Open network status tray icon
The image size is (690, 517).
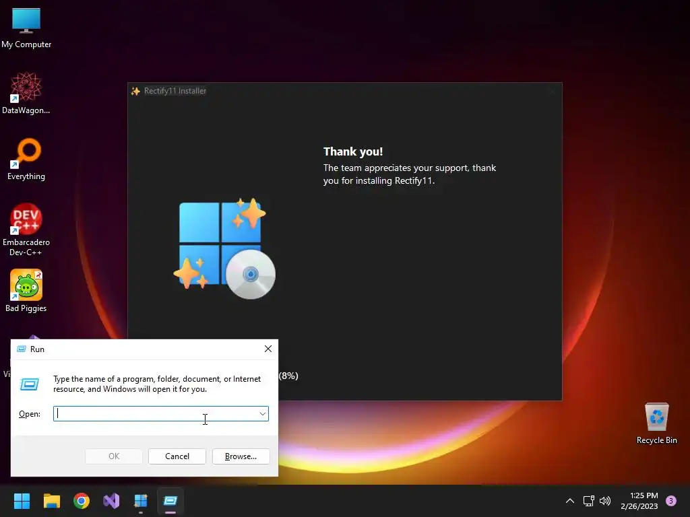(588, 501)
